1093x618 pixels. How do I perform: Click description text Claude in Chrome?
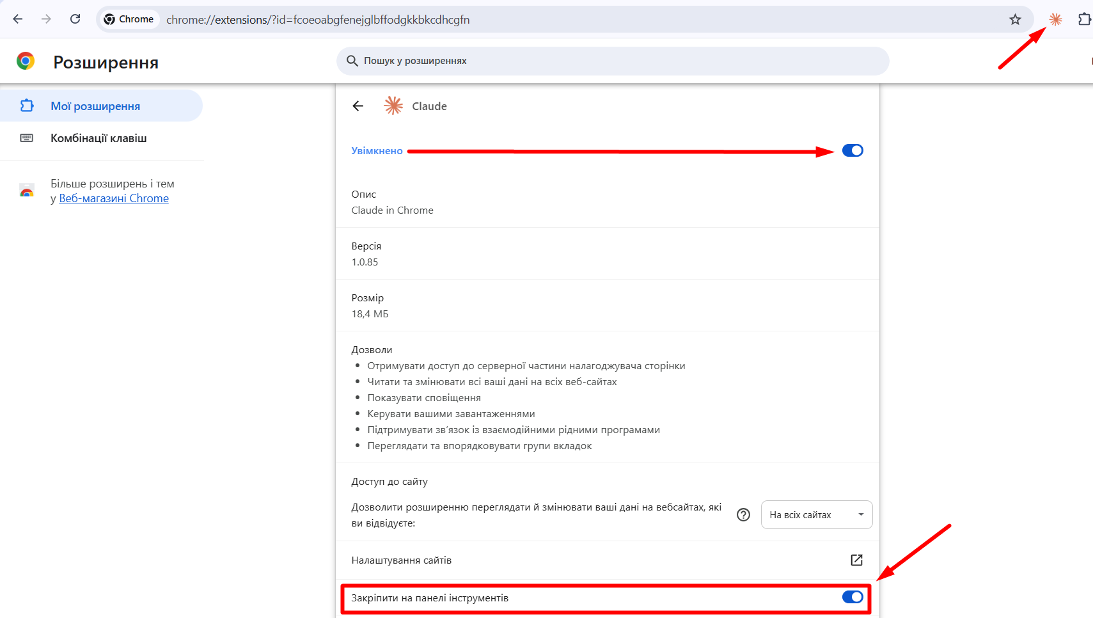pyautogui.click(x=392, y=210)
